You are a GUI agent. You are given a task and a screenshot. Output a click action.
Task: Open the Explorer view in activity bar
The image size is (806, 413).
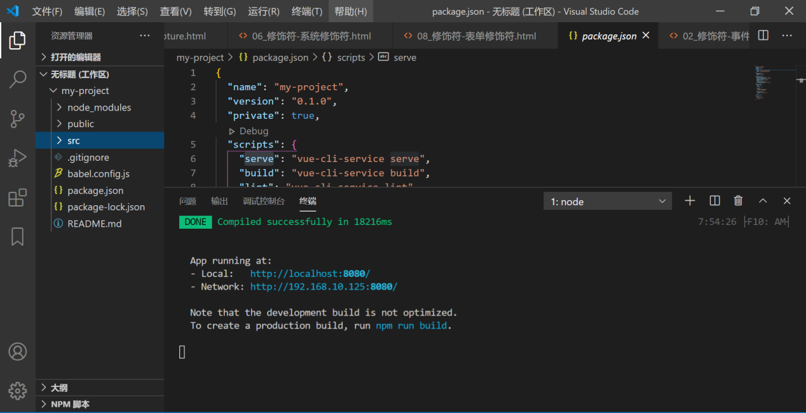[17, 41]
